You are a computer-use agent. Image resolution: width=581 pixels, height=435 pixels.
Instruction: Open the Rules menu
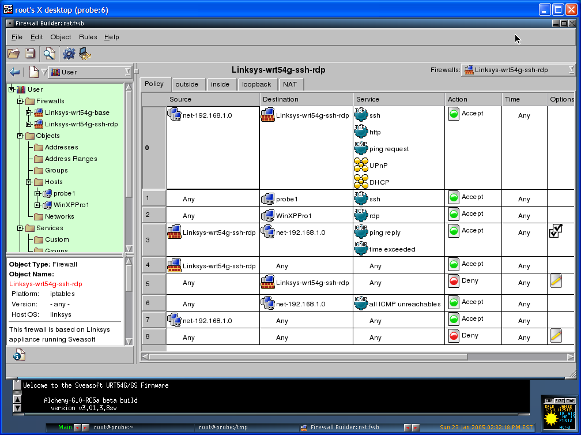pos(88,37)
